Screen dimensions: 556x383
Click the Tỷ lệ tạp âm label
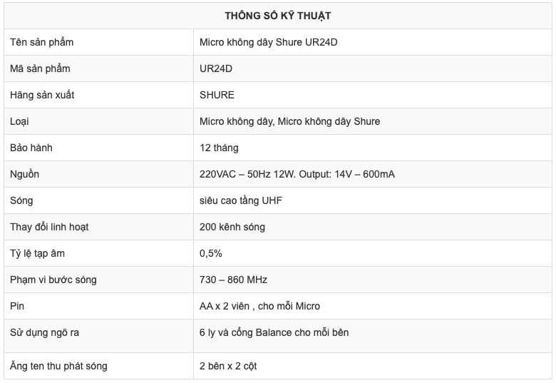38,253
